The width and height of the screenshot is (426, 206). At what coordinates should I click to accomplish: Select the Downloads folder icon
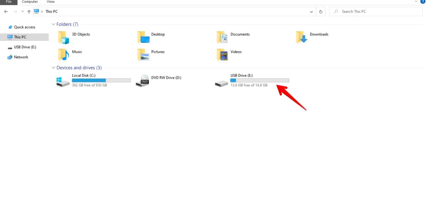[x=301, y=37]
